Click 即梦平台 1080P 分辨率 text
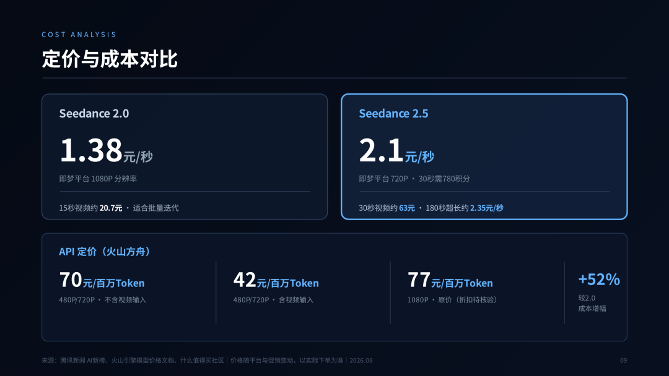669x376 pixels. coord(98,179)
